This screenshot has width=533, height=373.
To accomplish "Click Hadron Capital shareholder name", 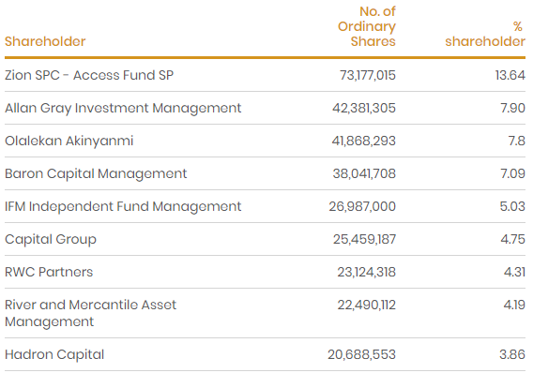I will 54,354.
